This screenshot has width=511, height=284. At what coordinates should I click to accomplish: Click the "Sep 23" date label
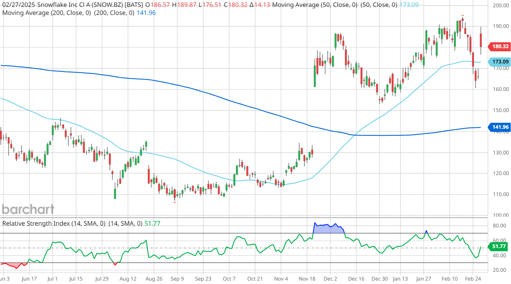pyautogui.click(x=203, y=279)
